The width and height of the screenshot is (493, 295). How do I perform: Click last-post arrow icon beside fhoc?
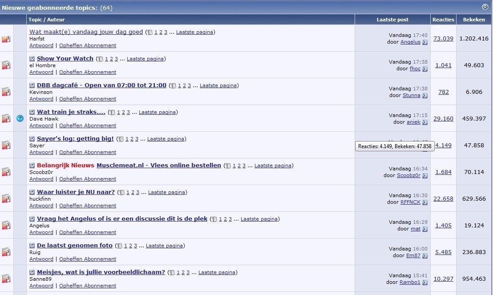pos(425,69)
